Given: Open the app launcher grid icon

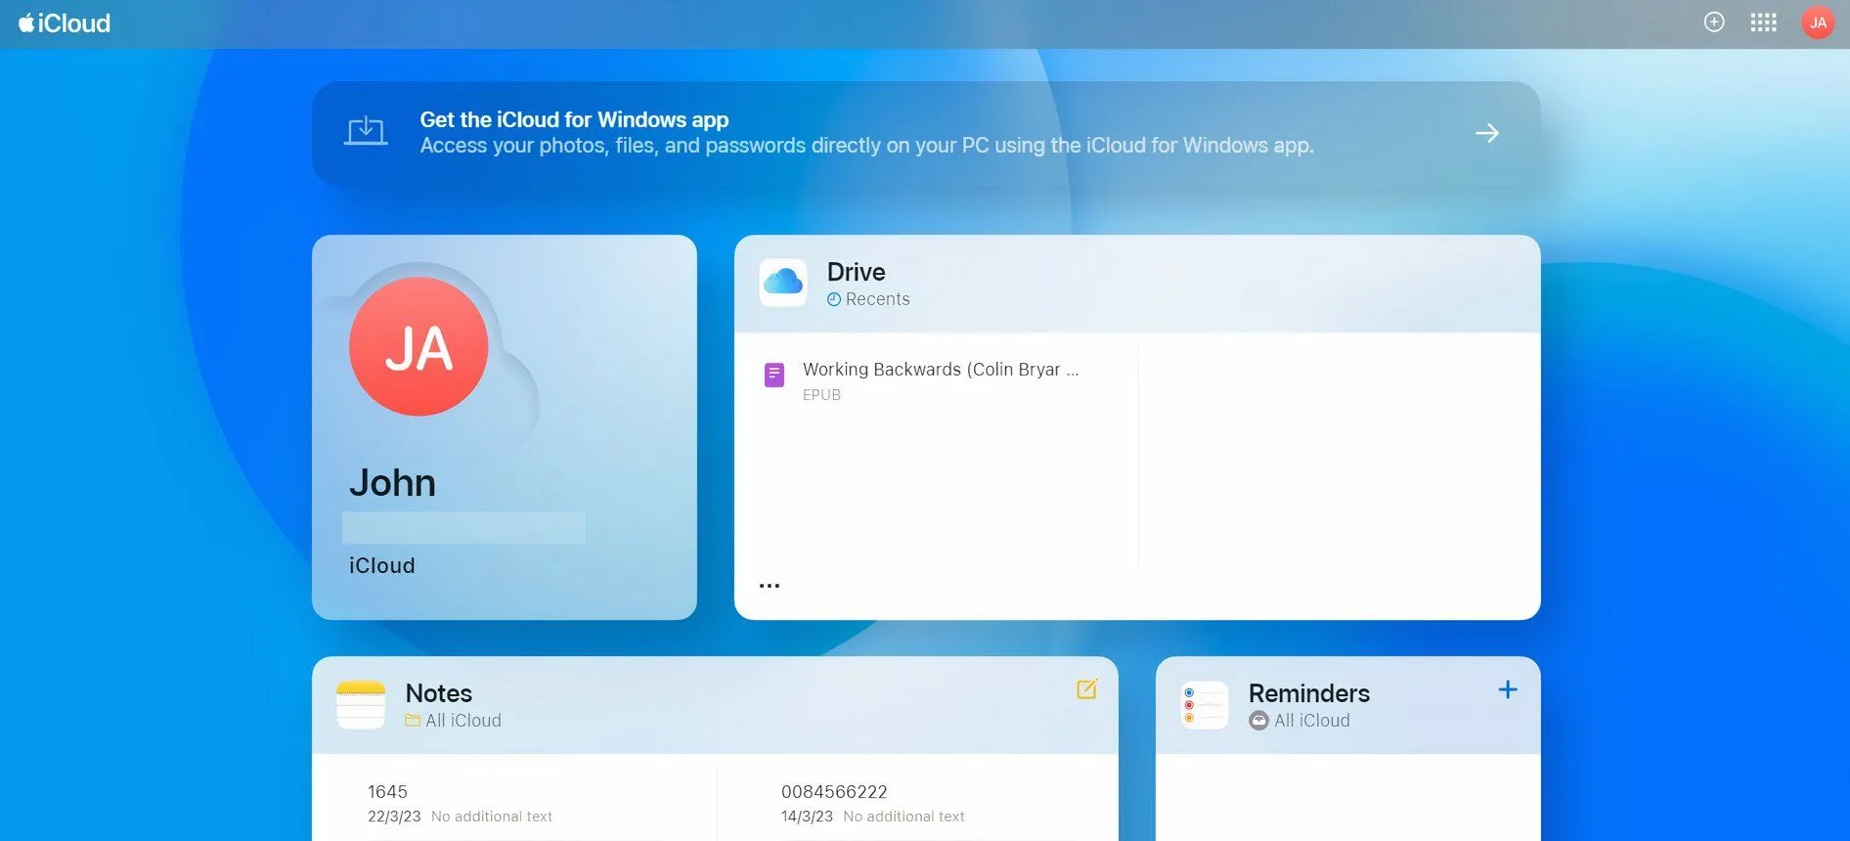Looking at the screenshot, I should click(x=1763, y=22).
